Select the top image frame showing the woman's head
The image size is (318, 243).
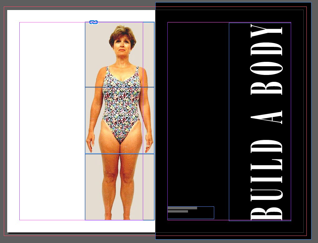(x=120, y=54)
